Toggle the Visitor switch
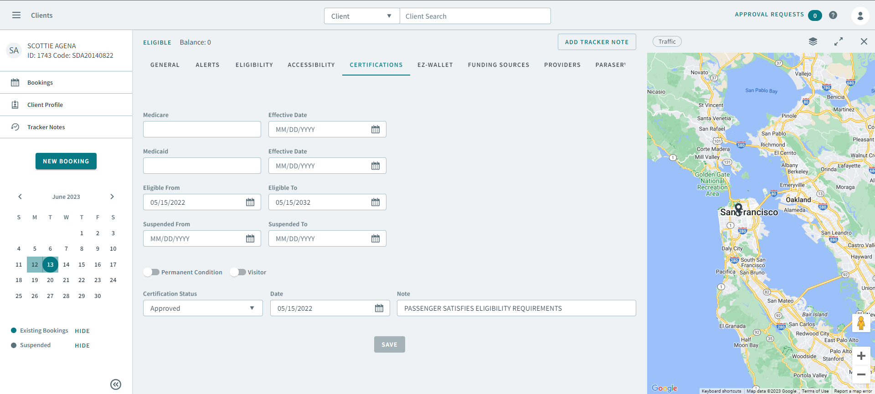875x394 pixels. click(238, 272)
